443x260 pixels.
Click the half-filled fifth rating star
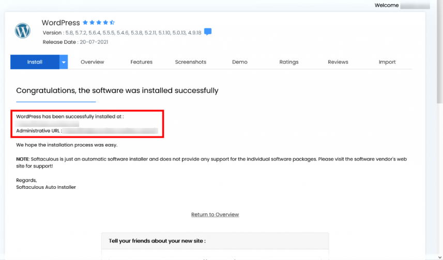[112, 22]
